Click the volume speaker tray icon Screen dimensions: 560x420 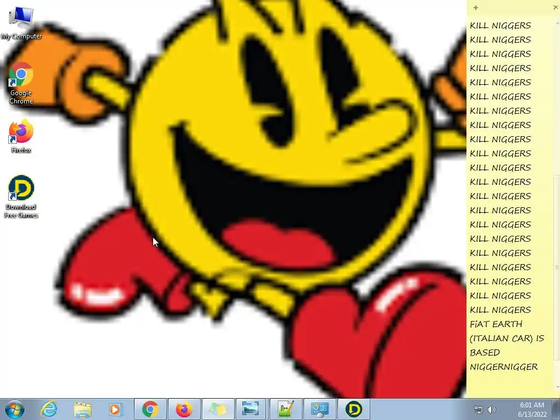tap(492, 410)
